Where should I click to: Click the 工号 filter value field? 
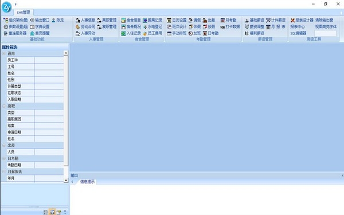pyautogui.click(x=49, y=67)
